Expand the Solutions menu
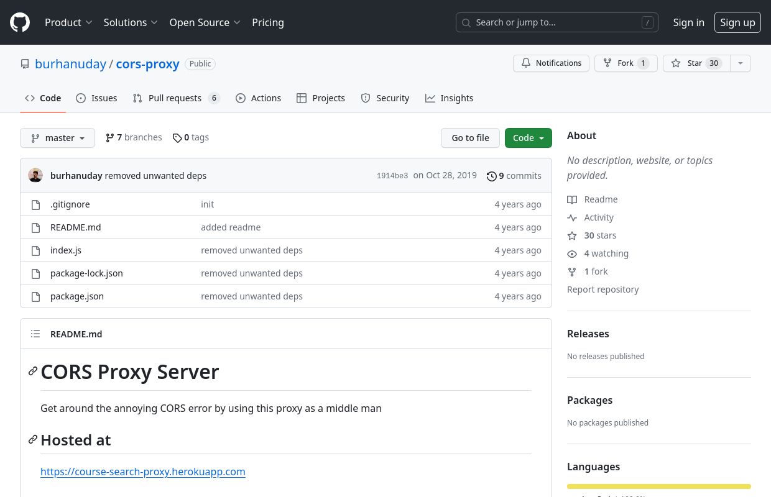Screen dimensions: 771x497 pyautogui.click(x=131, y=22)
